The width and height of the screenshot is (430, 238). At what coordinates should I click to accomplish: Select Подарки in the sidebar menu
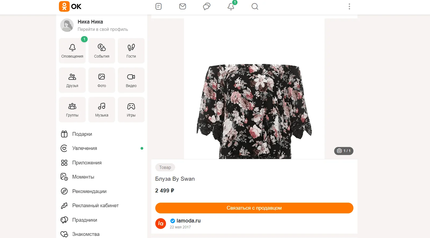point(82,134)
